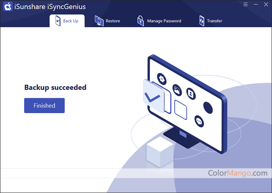This screenshot has height=193, width=272.
Task: Click the Manage Password padlock icon
Action: [x=140, y=21]
